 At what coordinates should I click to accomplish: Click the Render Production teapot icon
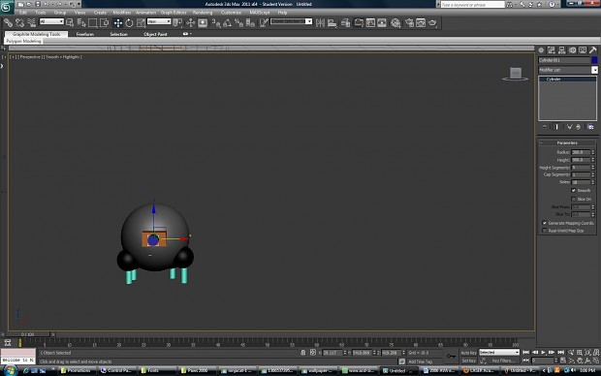[x=432, y=23]
